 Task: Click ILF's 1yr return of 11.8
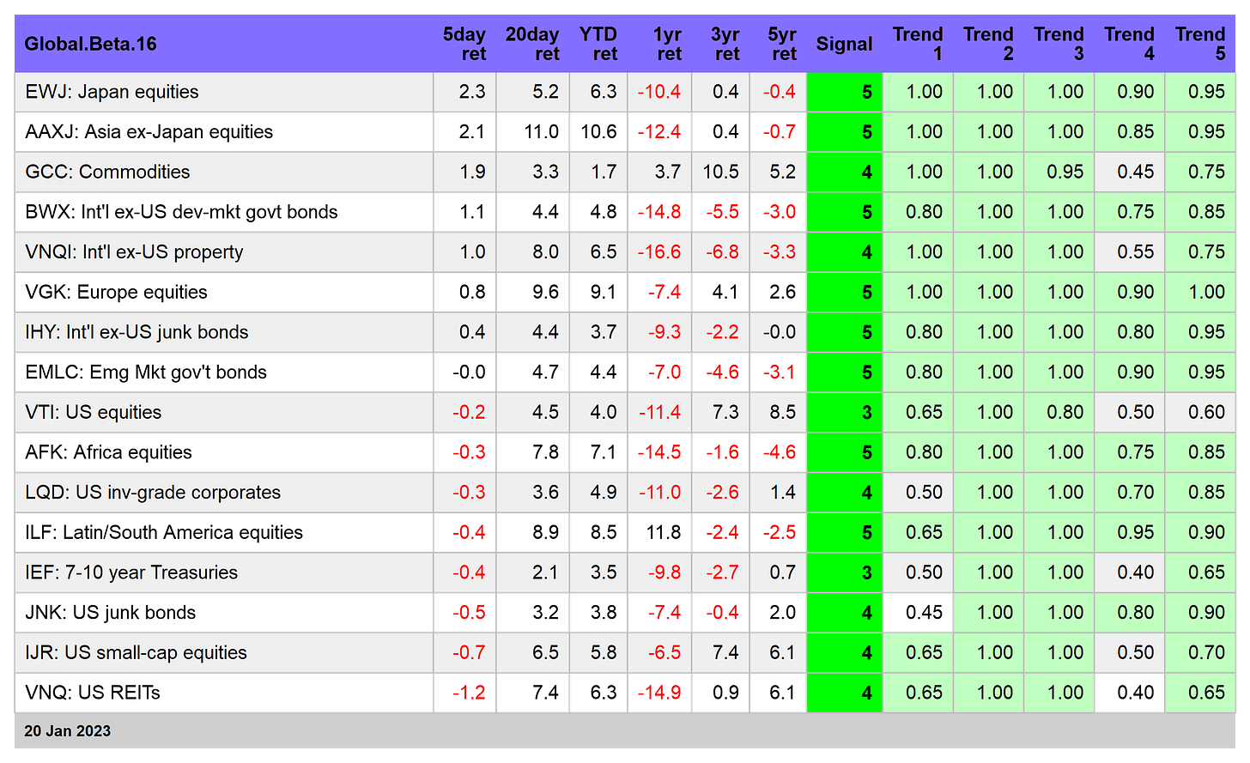[664, 532]
